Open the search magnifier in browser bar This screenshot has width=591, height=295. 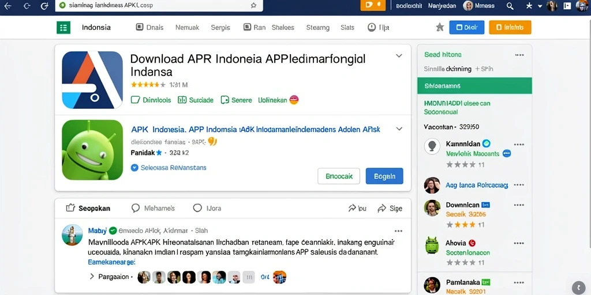(510, 6)
